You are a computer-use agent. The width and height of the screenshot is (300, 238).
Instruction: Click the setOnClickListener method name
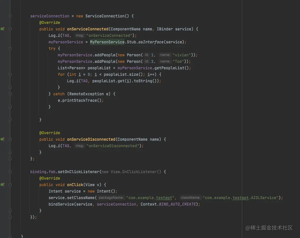[78, 172]
